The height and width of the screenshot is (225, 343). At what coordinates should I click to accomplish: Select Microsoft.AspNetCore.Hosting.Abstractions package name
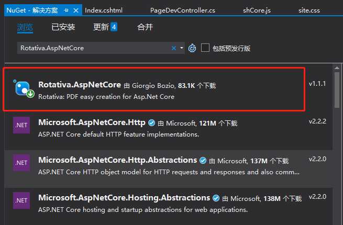point(124,197)
